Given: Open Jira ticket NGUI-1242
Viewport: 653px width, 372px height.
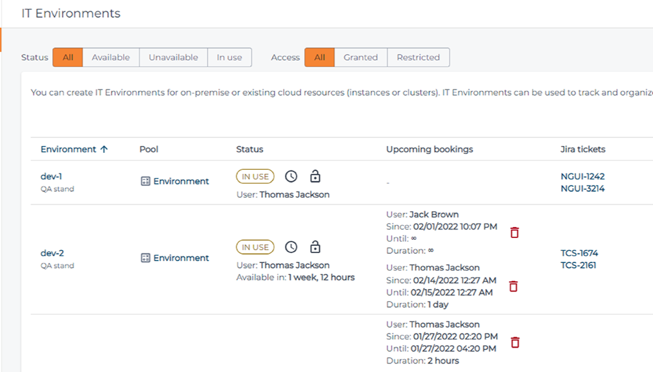Looking at the screenshot, I should coord(582,176).
